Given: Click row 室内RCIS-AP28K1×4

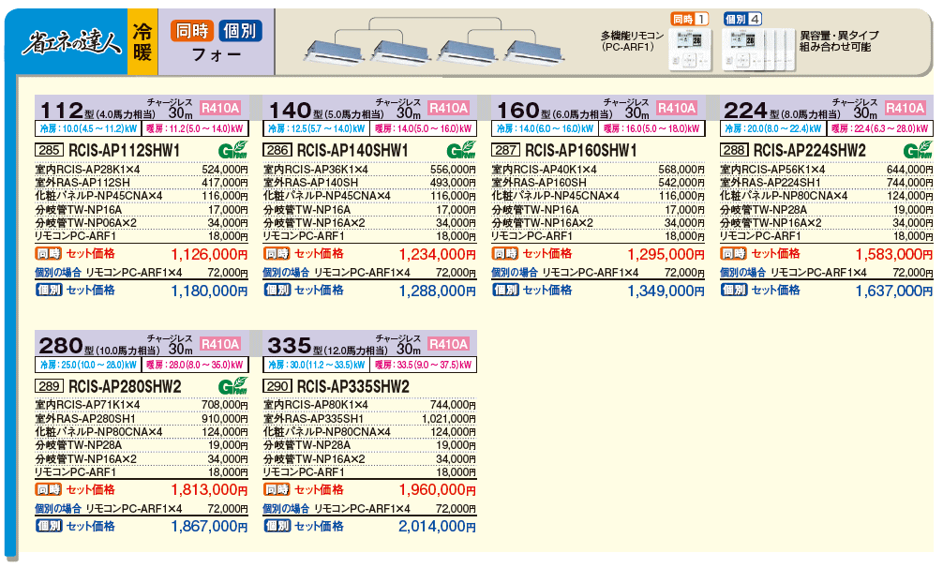Looking at the screenshot, I should pyautogui.click(x=142, y=170).
